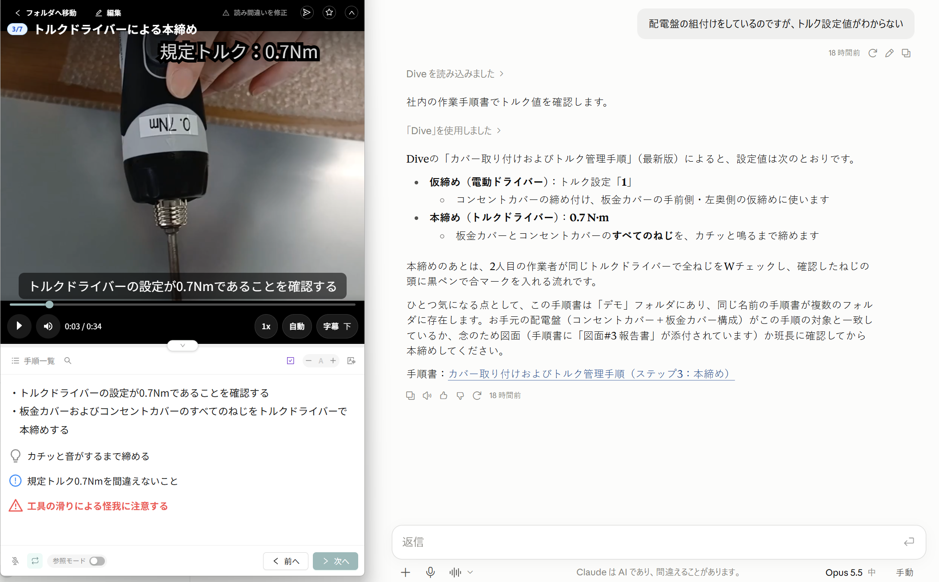Give the response a thumbs up
Viewport: 939px width, 582px height.
click(x=444, y=395)
